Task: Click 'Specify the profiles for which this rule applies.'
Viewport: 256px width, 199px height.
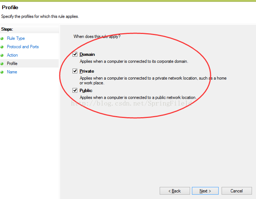Action: pyautogui.click(x=40, y=16)
